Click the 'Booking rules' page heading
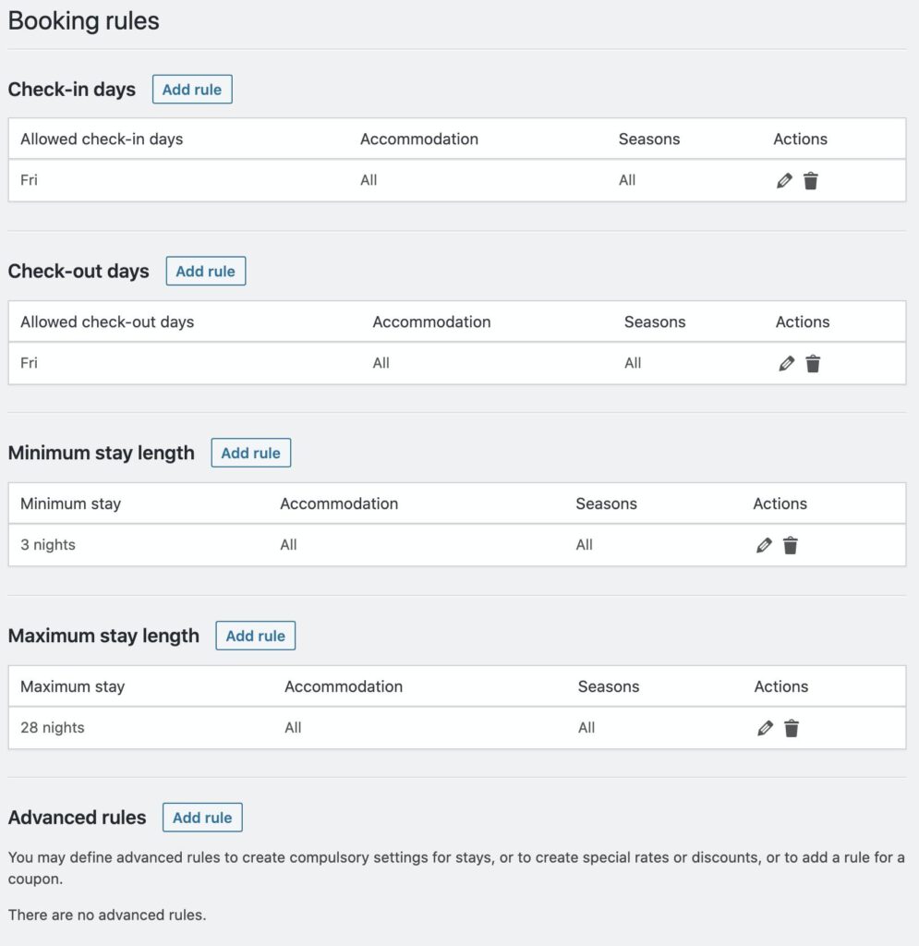The height and width of the screenshot is (946, 919). [x=84, y=21]
